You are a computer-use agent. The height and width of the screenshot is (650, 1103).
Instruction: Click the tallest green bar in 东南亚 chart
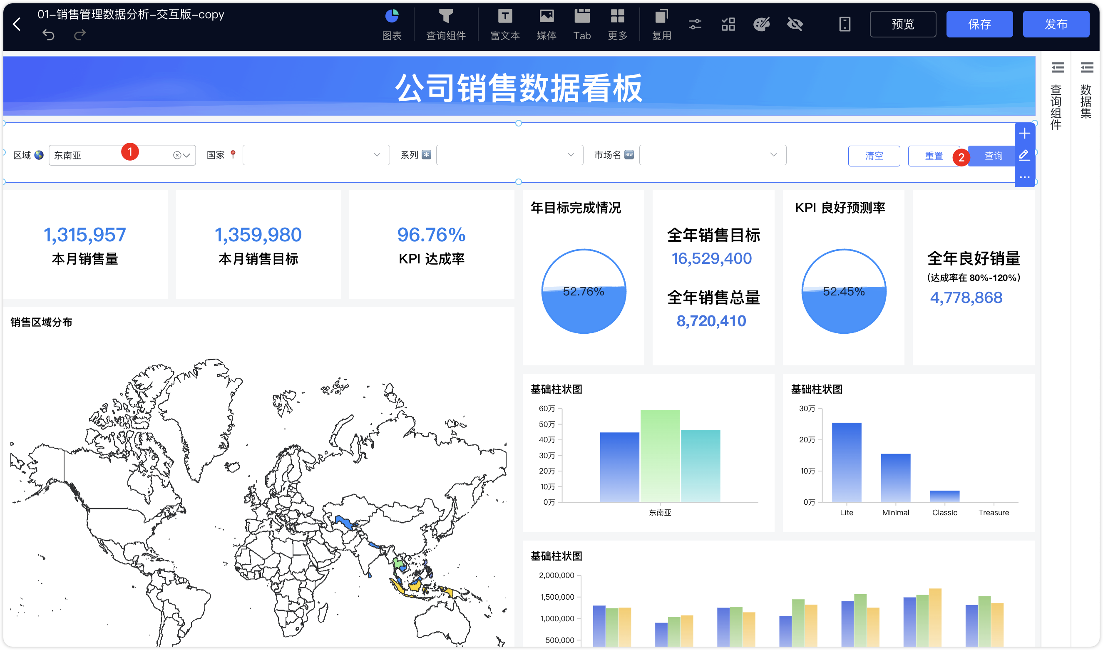click(660, 456)
